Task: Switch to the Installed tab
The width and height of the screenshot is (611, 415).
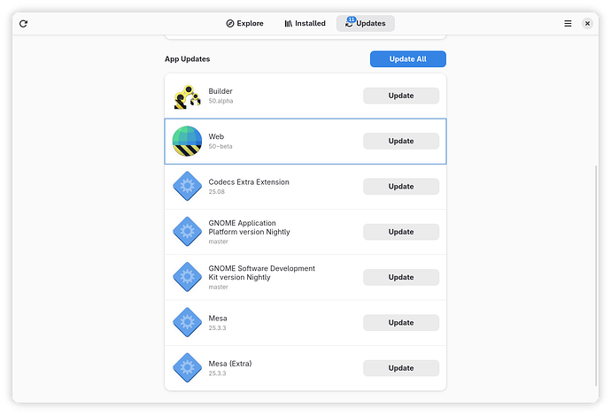Action: [x=305, y=24]
